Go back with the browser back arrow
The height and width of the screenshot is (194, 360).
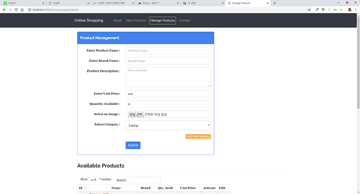coord(4,9)
